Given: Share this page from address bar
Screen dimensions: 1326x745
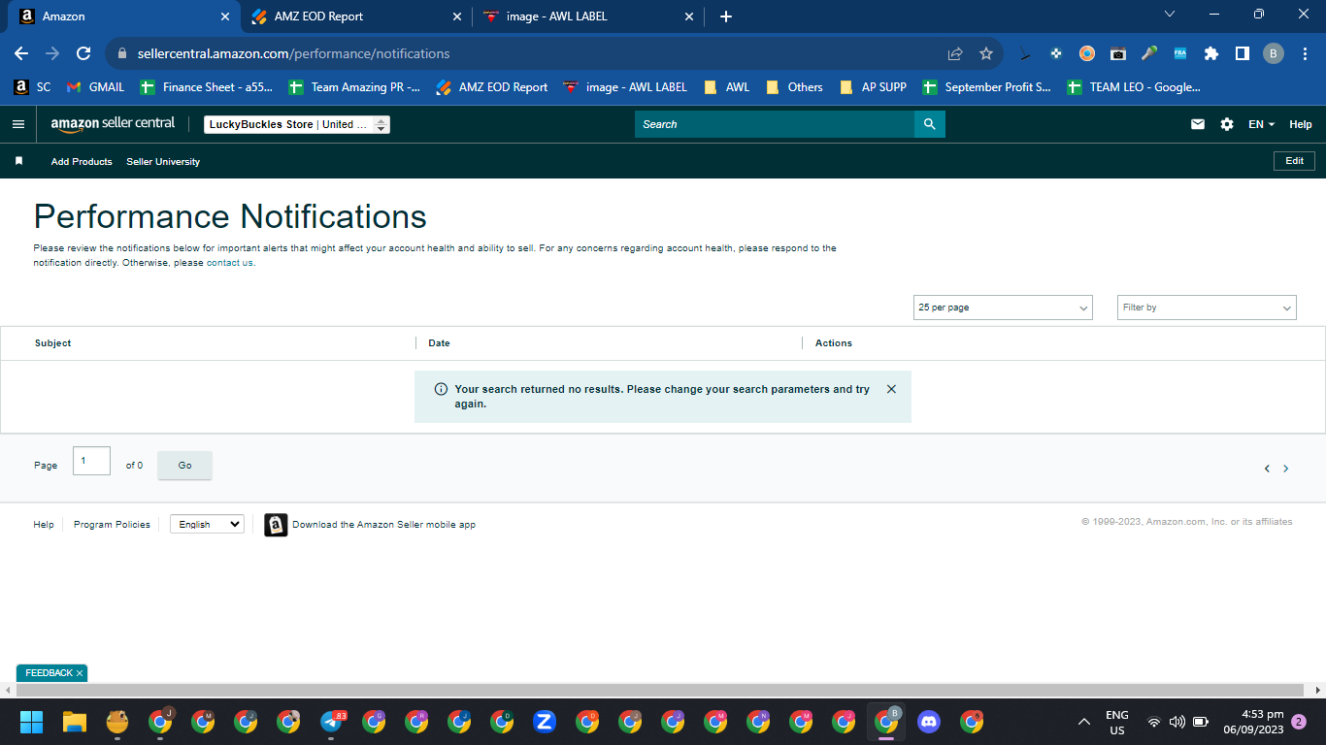Looking at the screenshot, I should [955, 53].
